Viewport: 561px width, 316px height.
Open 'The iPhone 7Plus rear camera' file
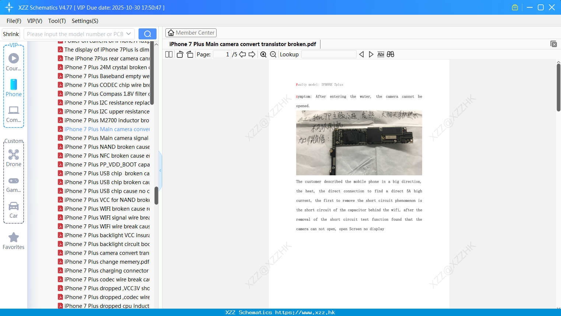(107, 59)
